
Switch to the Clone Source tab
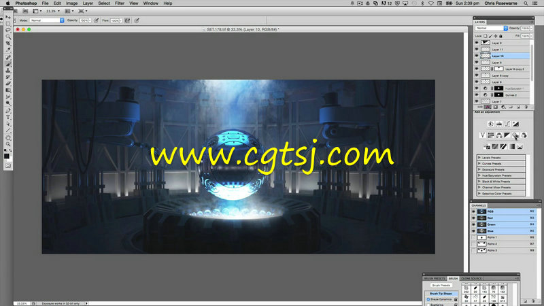pyautogui.click(x=471, y=279)
